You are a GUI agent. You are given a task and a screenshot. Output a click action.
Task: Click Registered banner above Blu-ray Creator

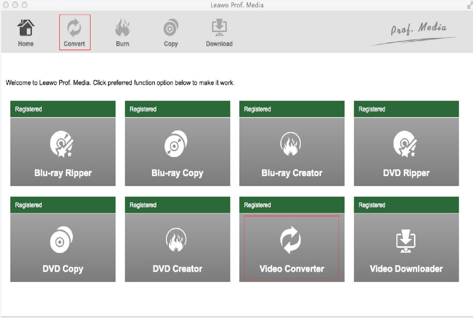(292, 109)
